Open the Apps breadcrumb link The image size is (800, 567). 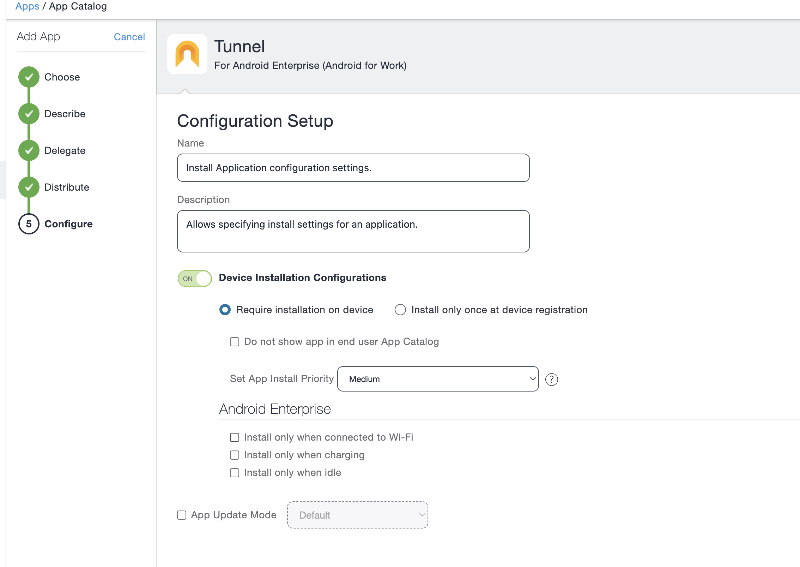coord(27,6)
